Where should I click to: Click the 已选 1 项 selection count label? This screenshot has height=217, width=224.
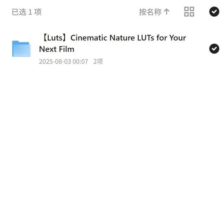(x=27, y=12)
